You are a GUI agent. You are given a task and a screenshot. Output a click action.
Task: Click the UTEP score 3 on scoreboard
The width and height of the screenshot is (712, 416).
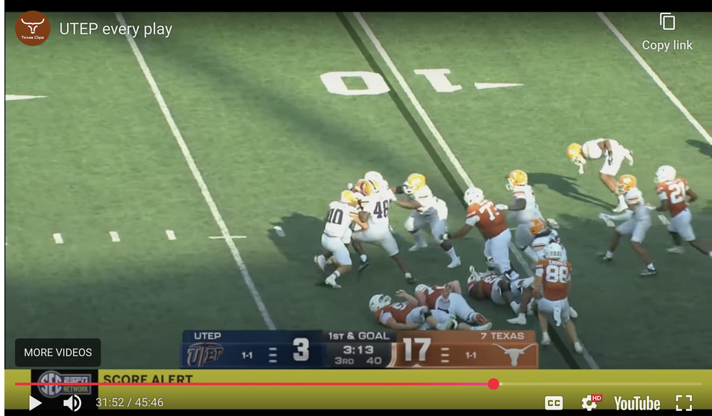point(300,350)
